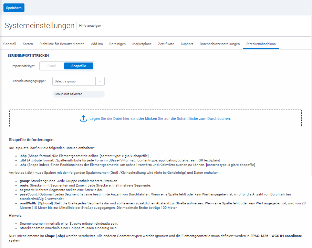Open the Dienstleistungsgruppe dropdown arrow

click(x=100, y=81)
